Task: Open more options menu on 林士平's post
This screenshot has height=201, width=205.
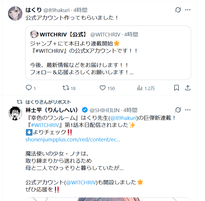Action: tap(188, 110)
